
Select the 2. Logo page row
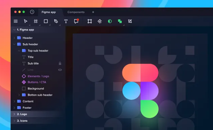(38, 114)
